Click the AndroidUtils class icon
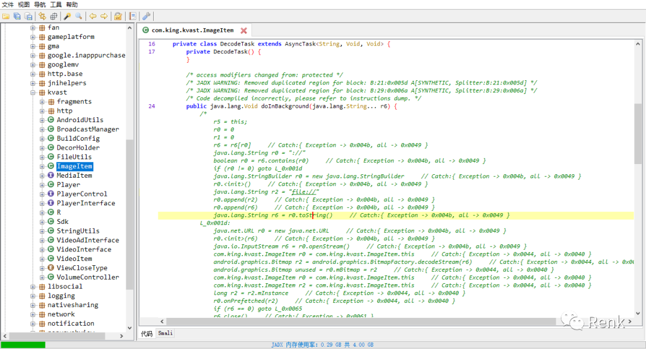Viewport: 646px width, 349px height. tap(51, 120)
